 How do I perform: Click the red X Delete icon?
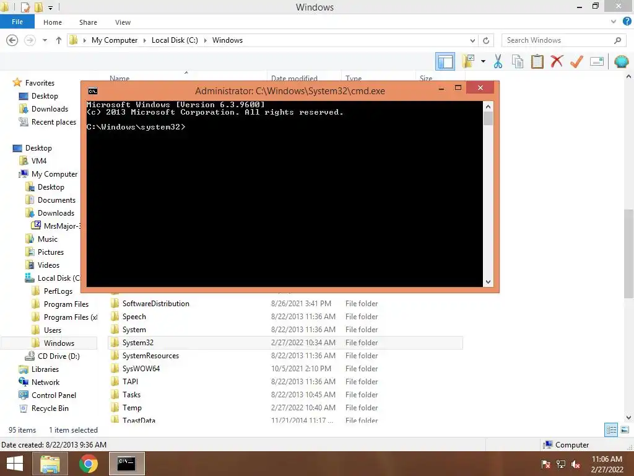(557, 61)
